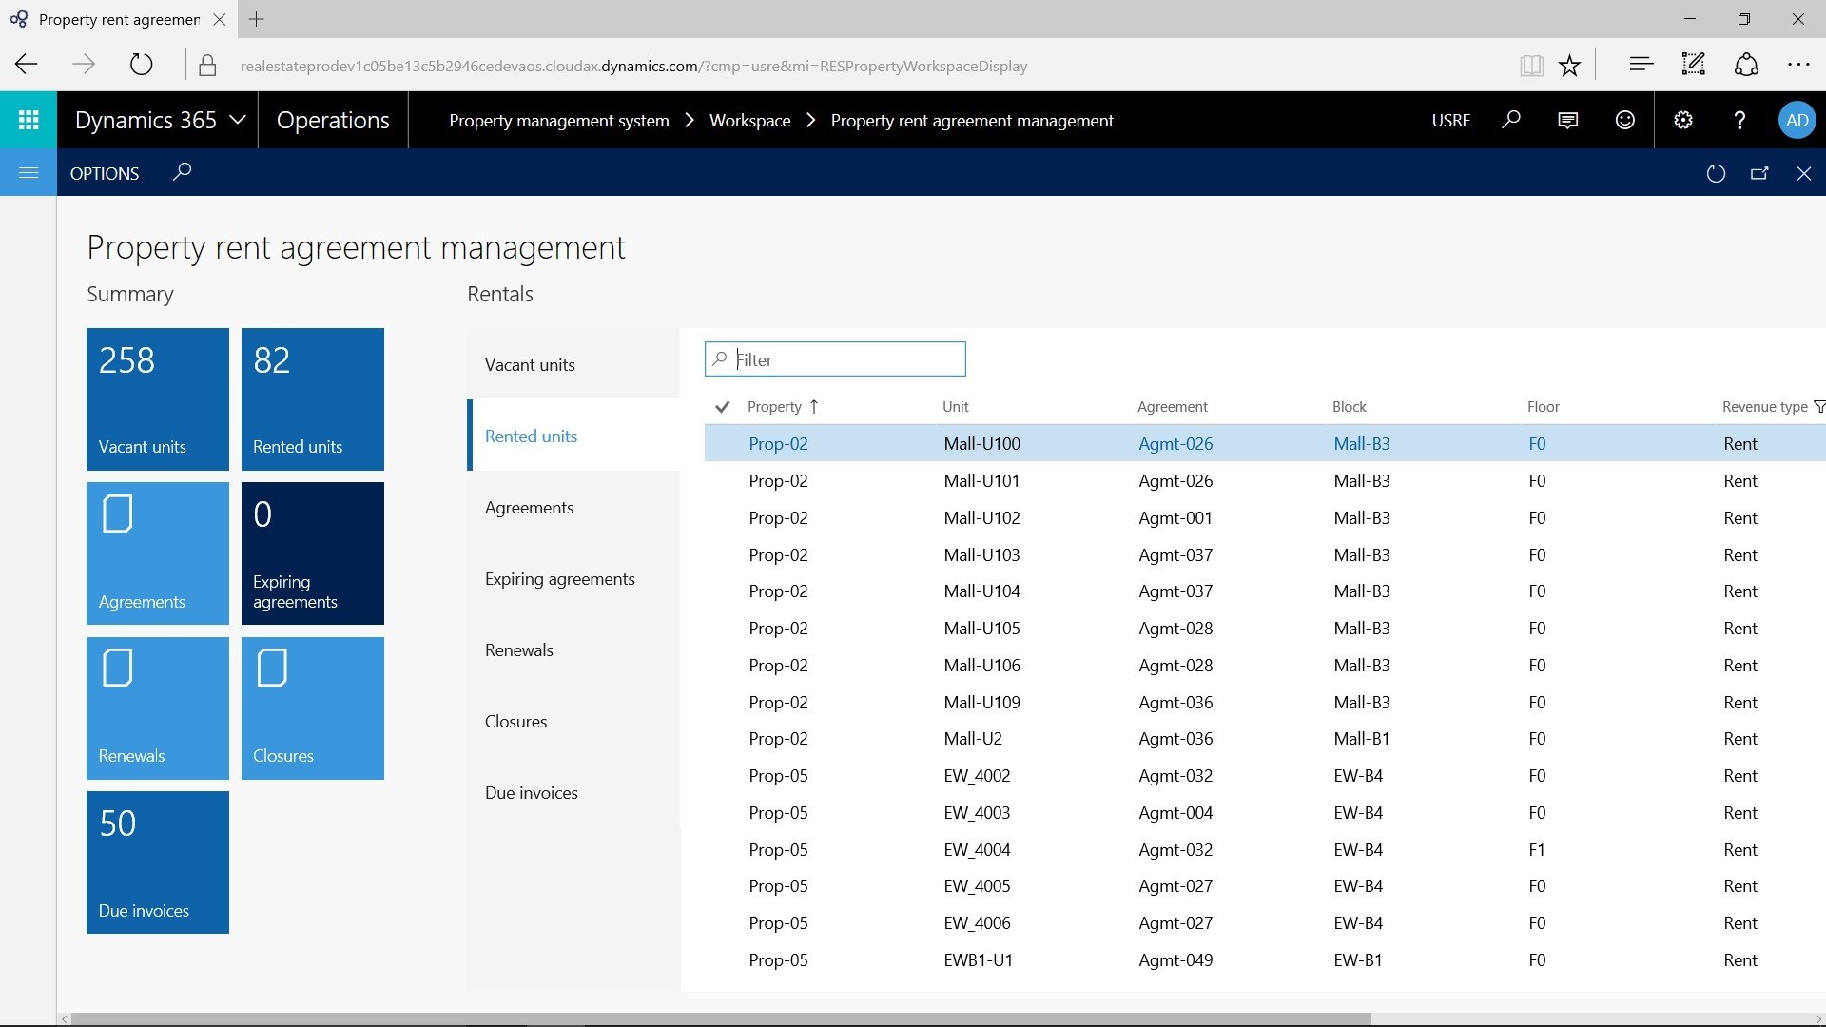Open the settings gear icon

(1683, 120)
